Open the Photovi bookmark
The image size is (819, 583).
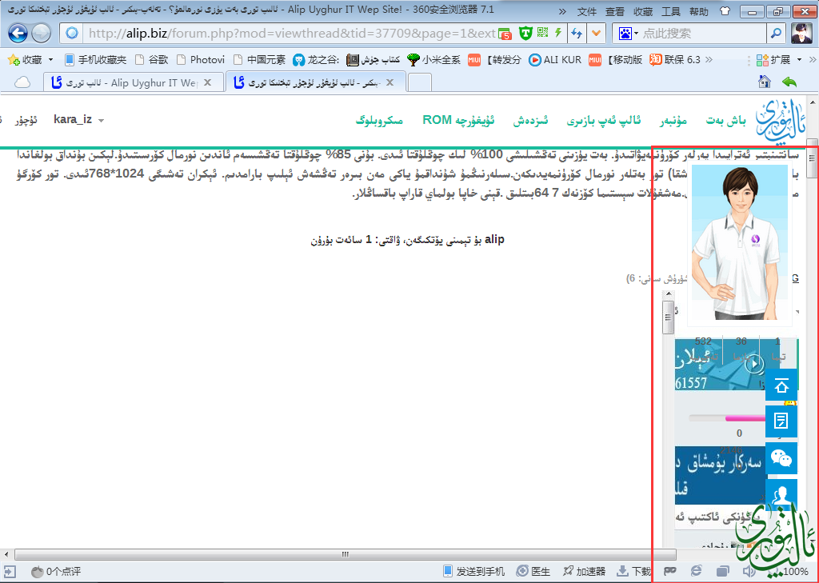click(x=201, y=60)
